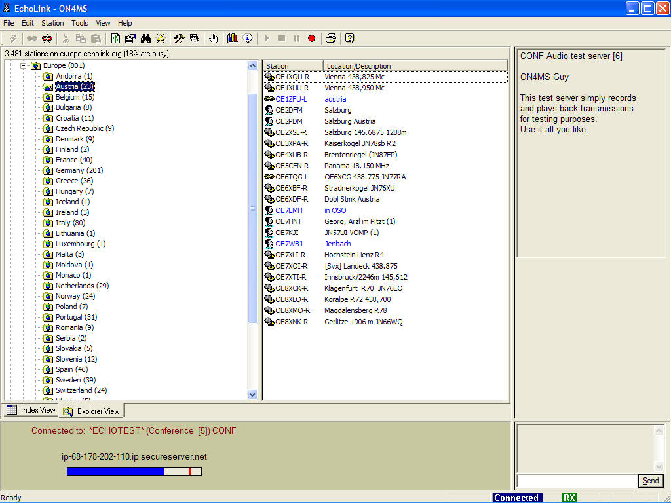The width and height of the screenshot is (671, 503).
Task: Select Belgium (15) in the country tree
Action: tap(75, 97)
